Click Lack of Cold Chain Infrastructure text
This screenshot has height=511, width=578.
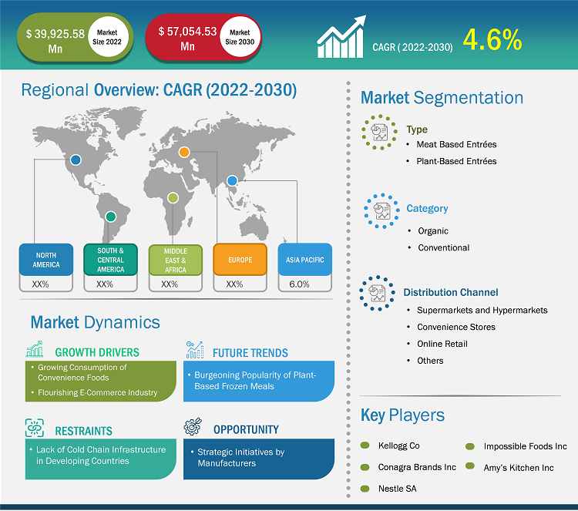pyautogui.click(x=101, y=455)
